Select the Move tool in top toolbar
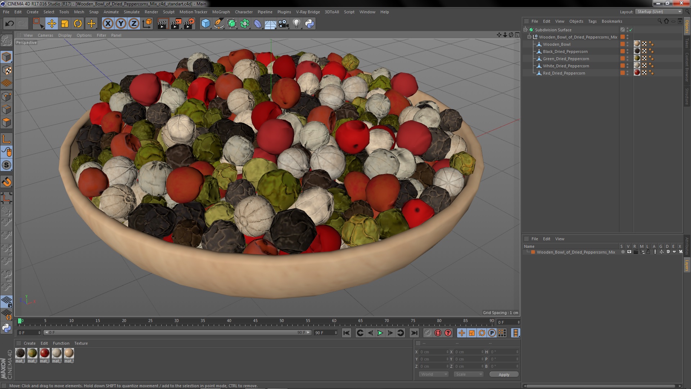The image size is (691, 389). coord(51,24)
